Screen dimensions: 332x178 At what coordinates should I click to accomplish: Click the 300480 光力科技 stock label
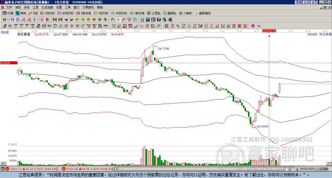(x=319, y=34)
